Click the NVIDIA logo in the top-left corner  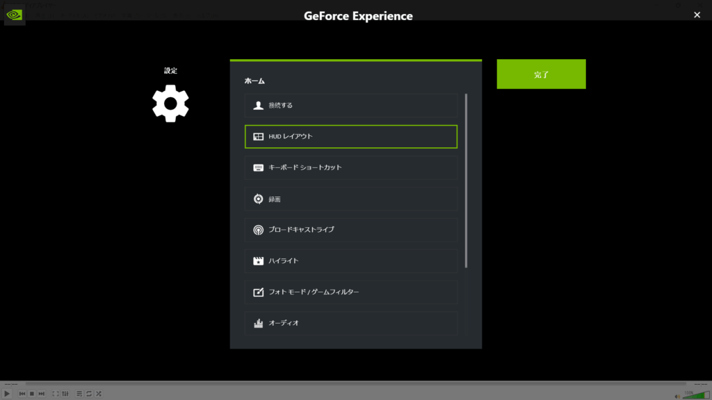point(15,15)
